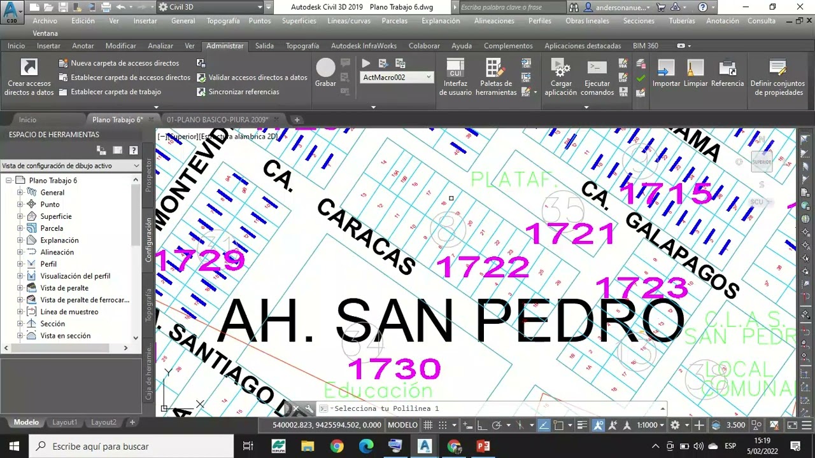The height and width of the screenshot is (458, 815).
Task: Click the Importar icon
Action: 666,67
